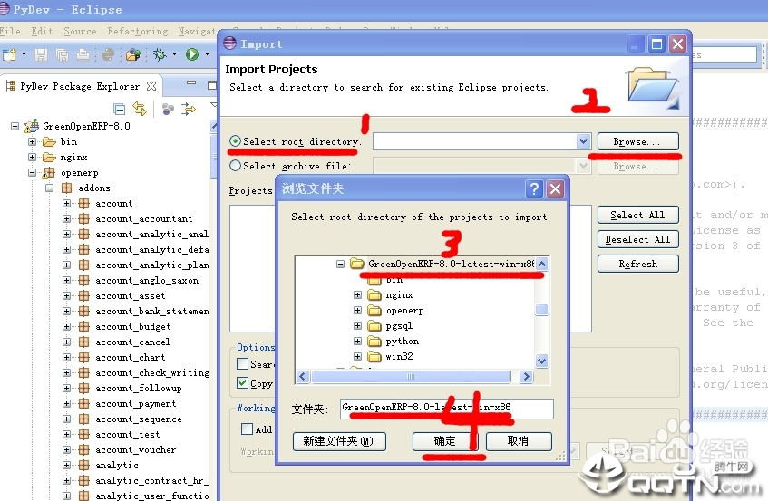768x501 pixels.
Task: Expand the pgsql folder in folder browser
Action: tap(357, 326)
